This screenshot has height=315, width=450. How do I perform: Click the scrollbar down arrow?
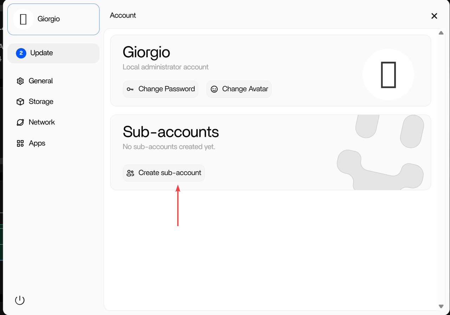click(x=441, y=307)
